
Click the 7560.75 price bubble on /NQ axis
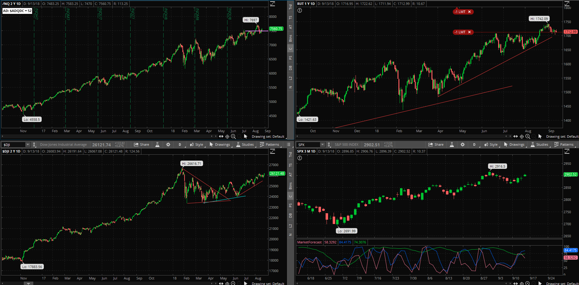[276, 29]
